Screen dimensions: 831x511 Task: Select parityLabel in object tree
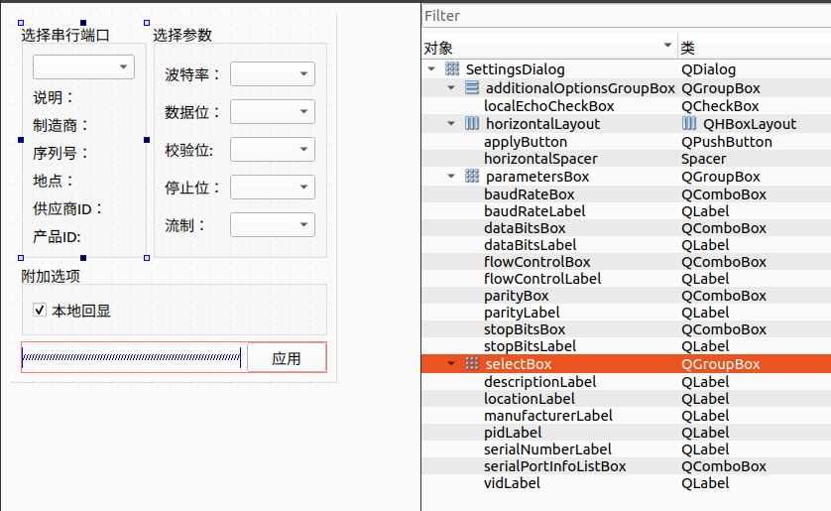point(522,313)
